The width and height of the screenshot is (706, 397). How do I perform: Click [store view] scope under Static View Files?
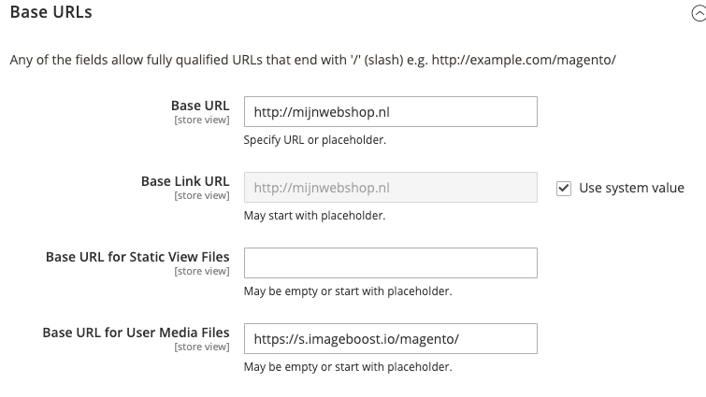(202, 271)
